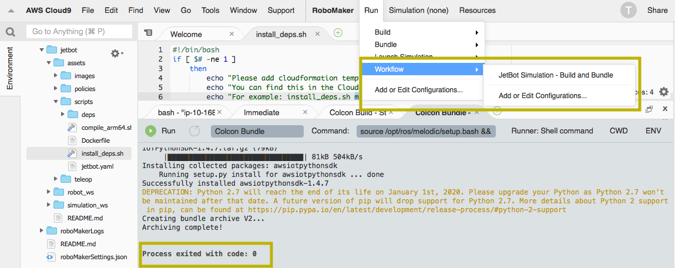The width and height of the screenshot is (675, 268).
Task: Open the Dockerfile in the tree
Action: click(x=95, y=140)
